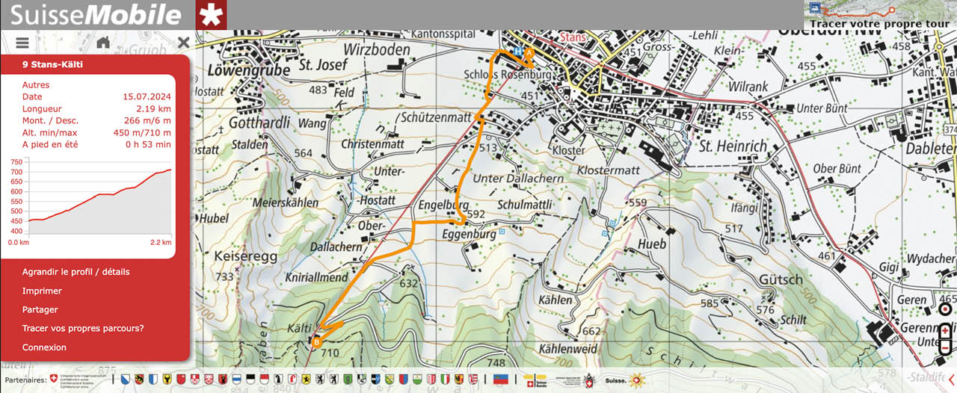Zoom out with the minus button
This screenshot has height=393, width=957.
[x=945, y=347]
